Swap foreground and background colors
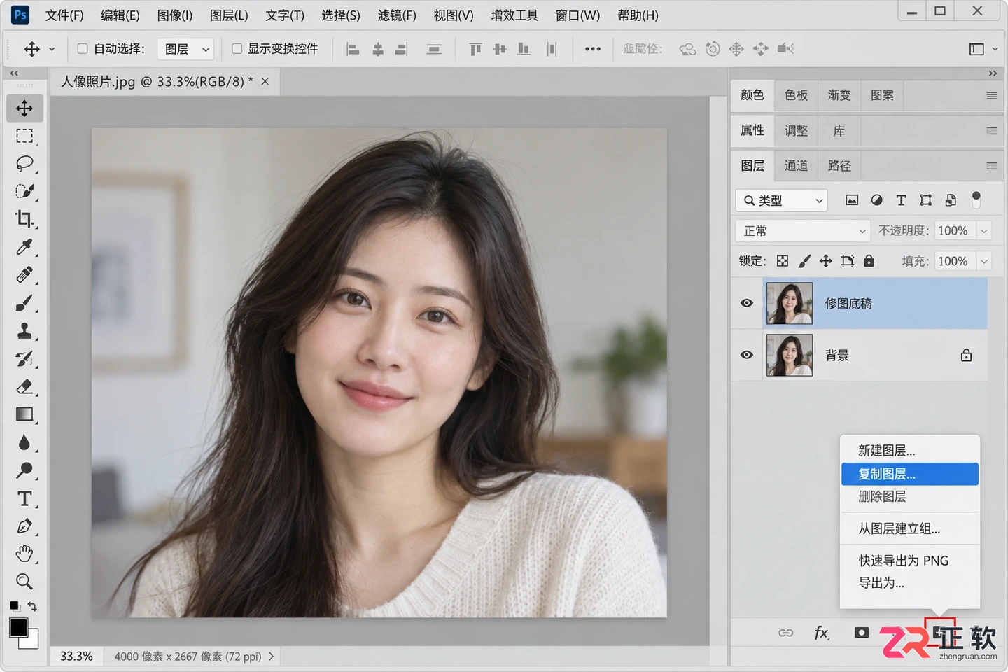 coord(32,606)
